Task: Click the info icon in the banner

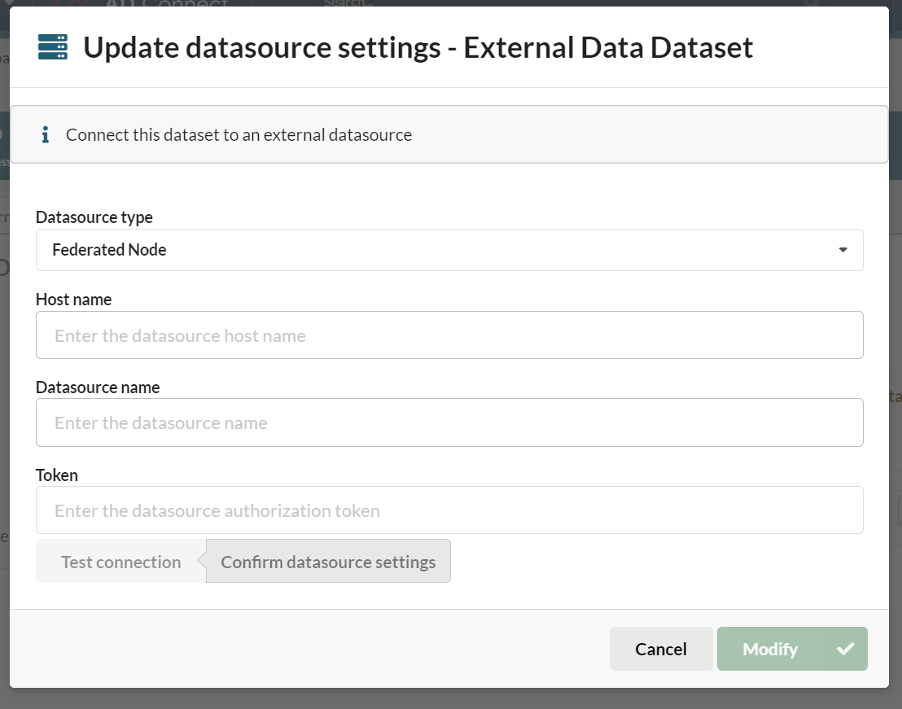Action: [46, 134]
